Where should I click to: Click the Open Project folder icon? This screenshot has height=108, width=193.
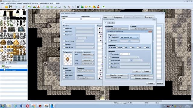7,7
